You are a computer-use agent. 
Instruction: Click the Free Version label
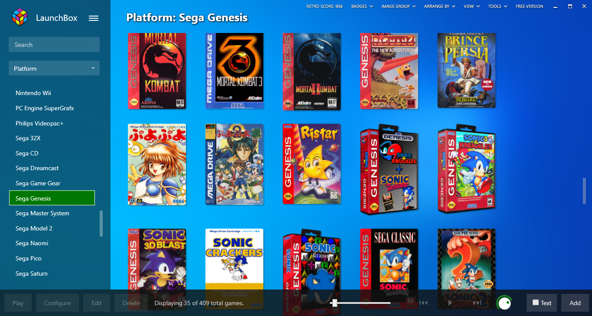click(x=529, y=7)
